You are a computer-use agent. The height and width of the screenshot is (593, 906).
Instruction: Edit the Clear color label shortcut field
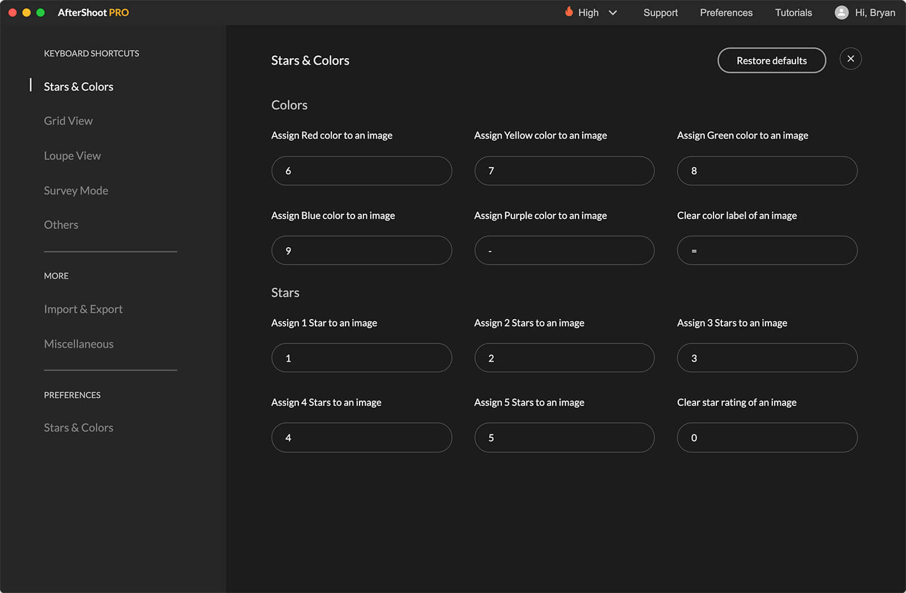tap(767, 251)
